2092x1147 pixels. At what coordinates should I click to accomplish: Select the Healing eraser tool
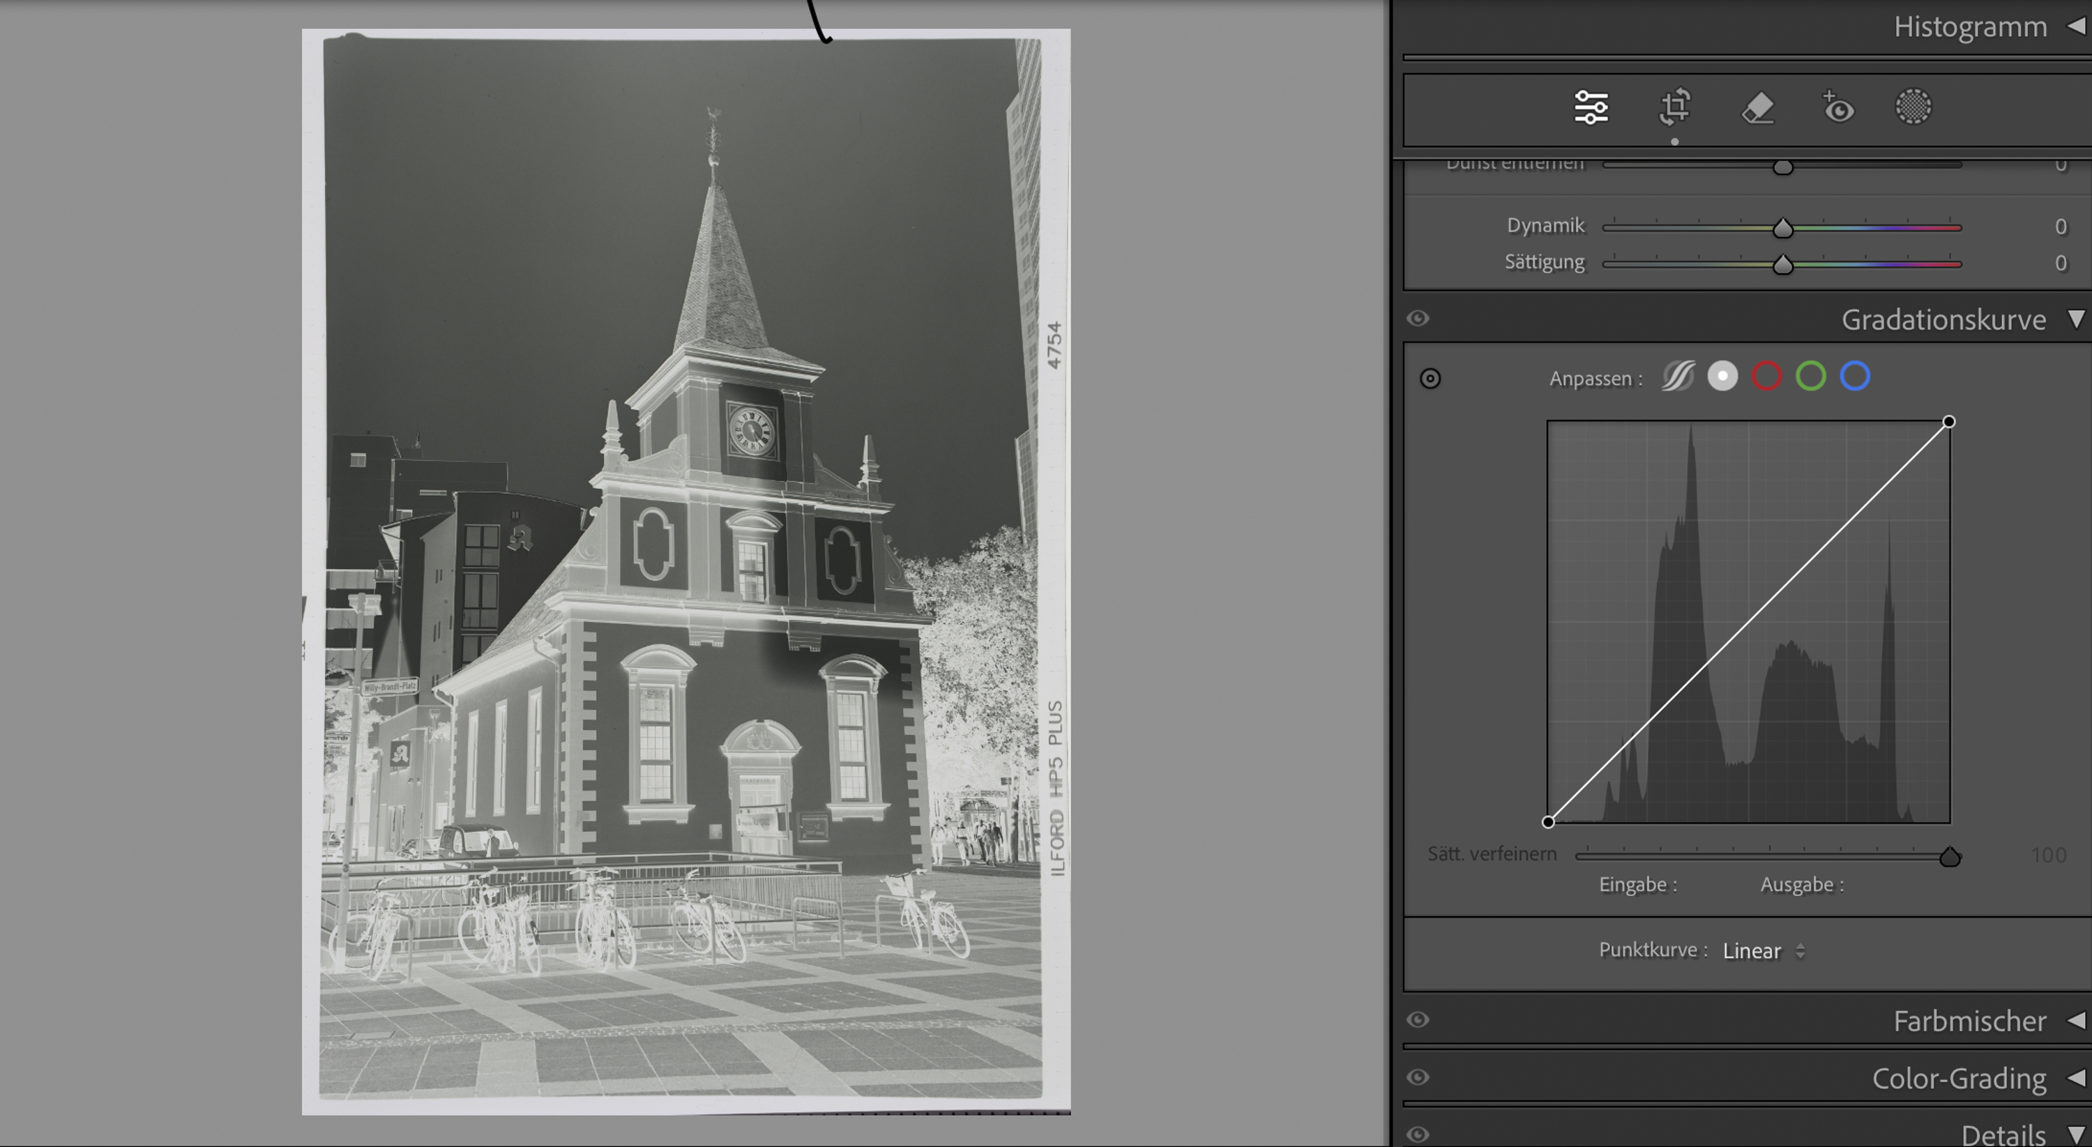coord(1758,108)
